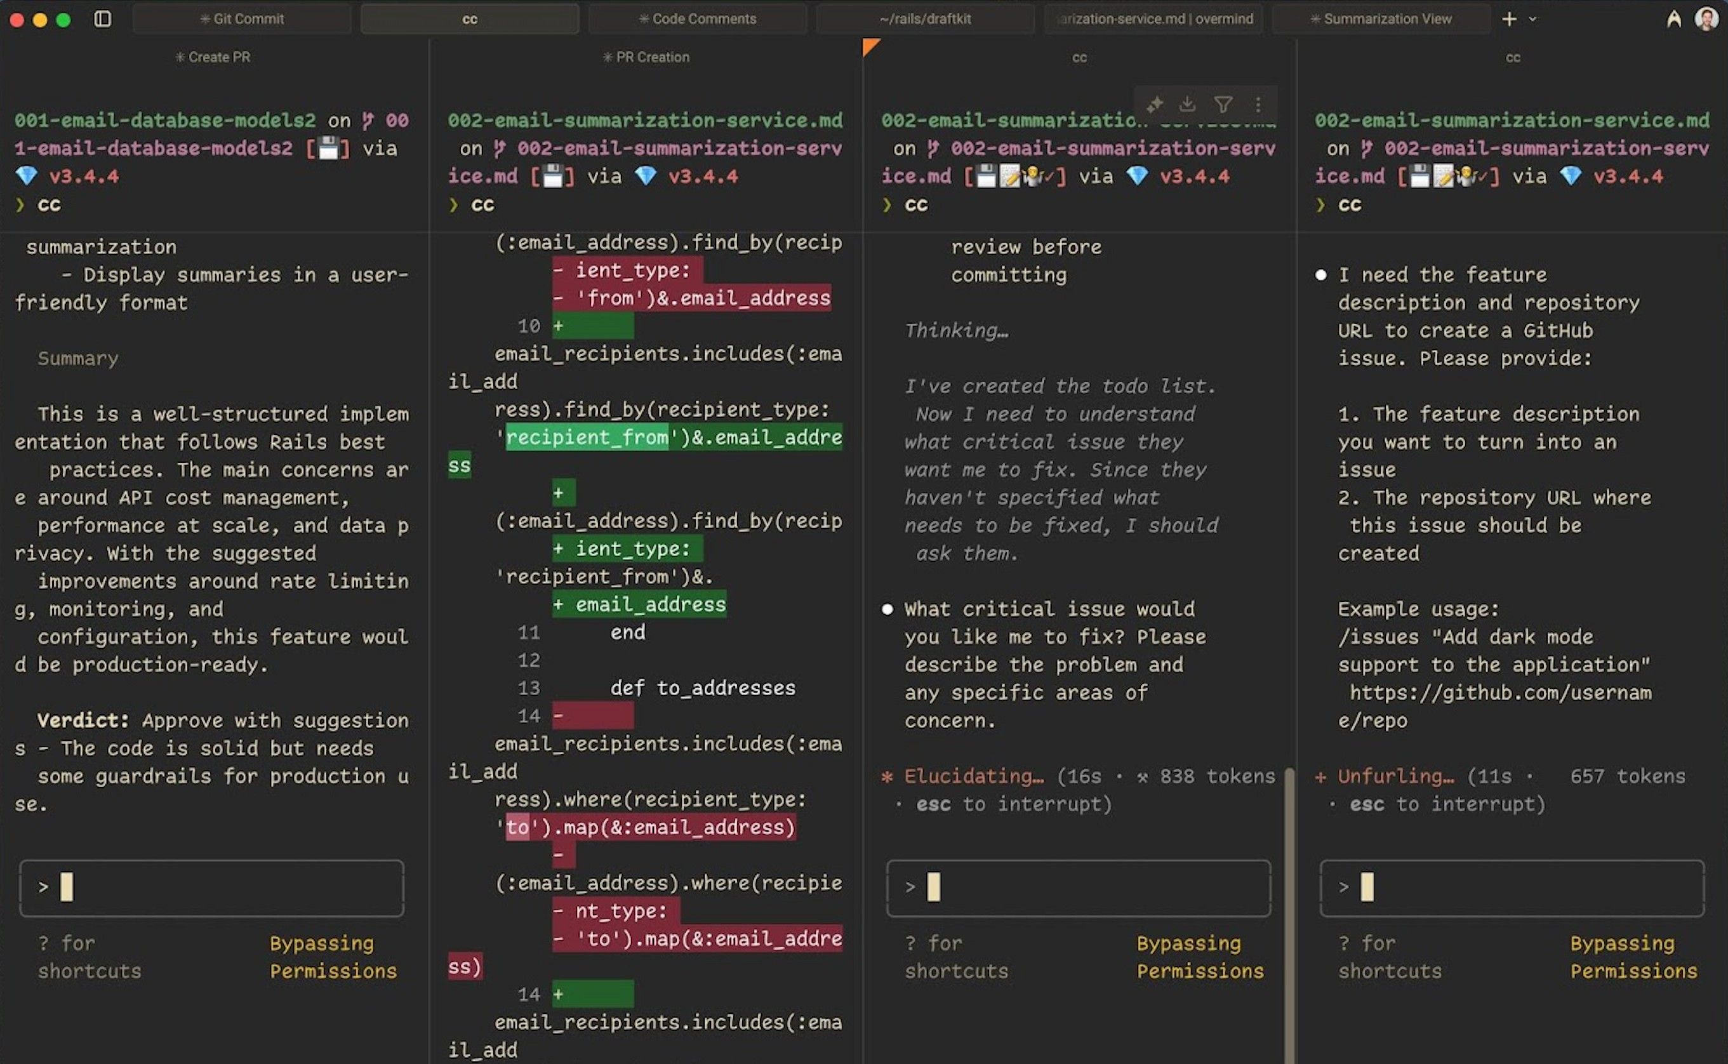The height and width of the screenshot is (1064, 1728).
Task: Click 'I need the feature' response line
Action: point(1442,275)
